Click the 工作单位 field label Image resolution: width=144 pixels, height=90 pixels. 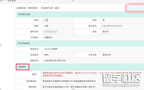click(x=35, y=37)
